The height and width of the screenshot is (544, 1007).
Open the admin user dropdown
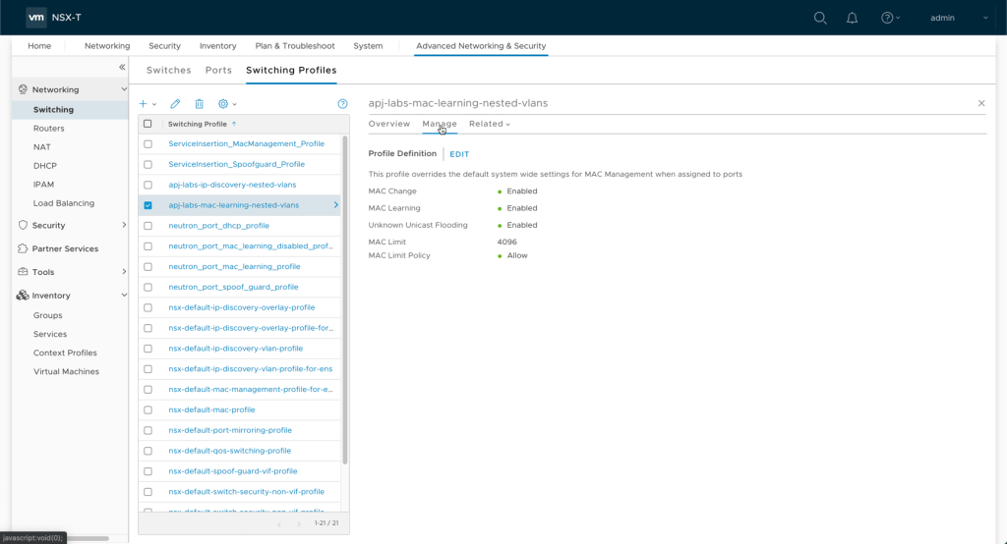[959, 18]
